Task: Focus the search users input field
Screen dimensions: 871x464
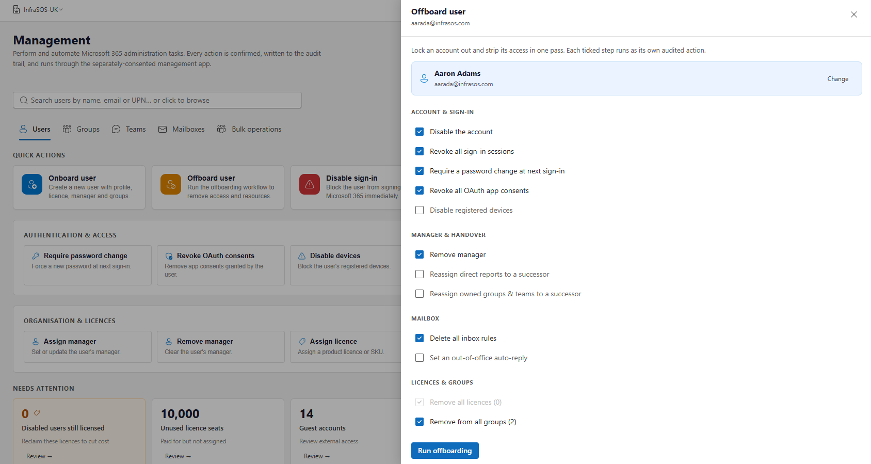Action: pyautogui.click(x=157, y=100)
